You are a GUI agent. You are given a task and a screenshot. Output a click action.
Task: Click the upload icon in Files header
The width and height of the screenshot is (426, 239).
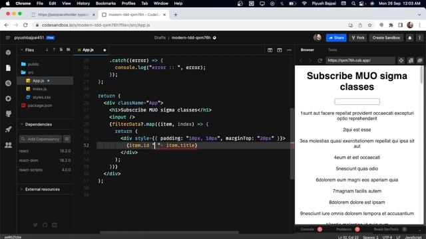54,50
